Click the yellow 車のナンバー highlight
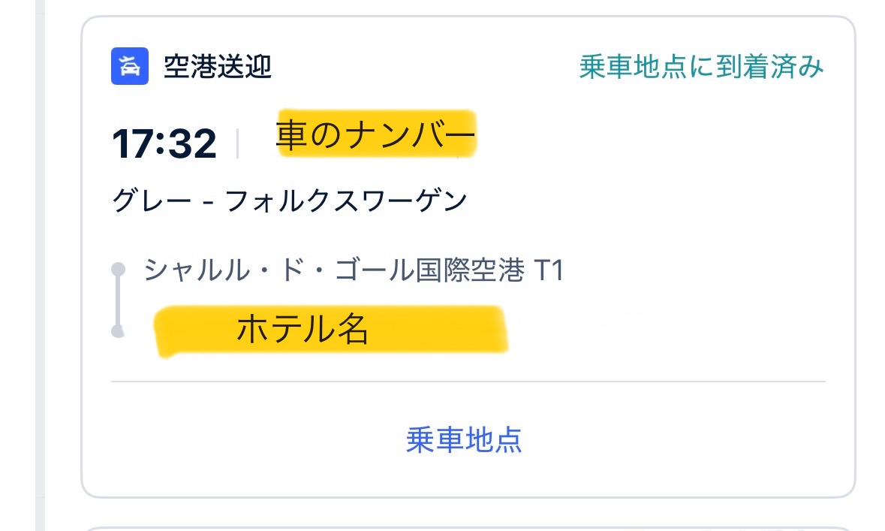The height and width of the screenshot is (531, 885). click(x=377, y=134)
